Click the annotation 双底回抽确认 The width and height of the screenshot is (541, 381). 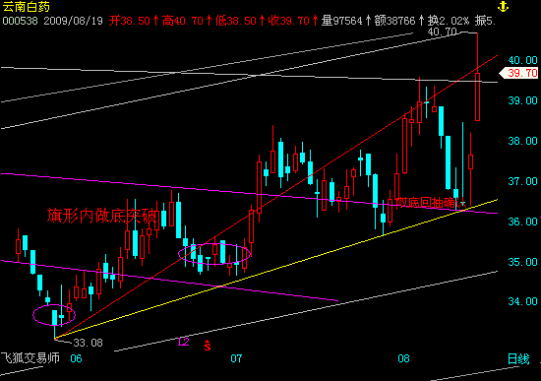431,203
